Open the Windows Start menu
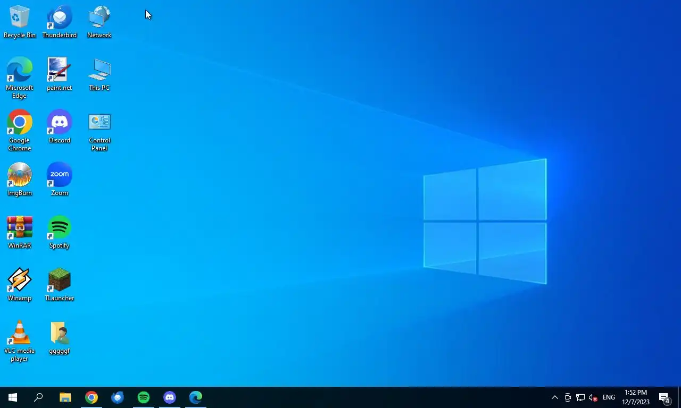Image resolution: width=681 pixels, height=408 pixels. tap(13, 397)
